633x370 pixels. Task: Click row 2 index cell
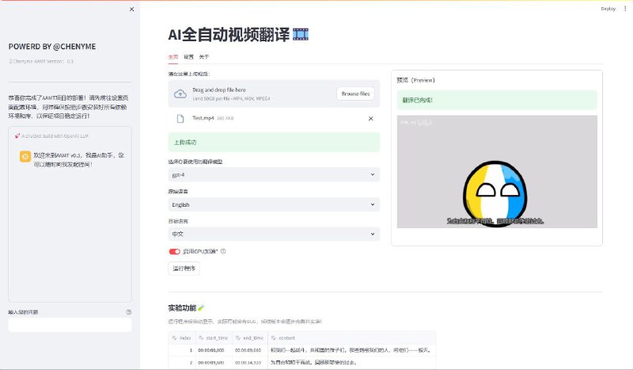coord(182,363)
